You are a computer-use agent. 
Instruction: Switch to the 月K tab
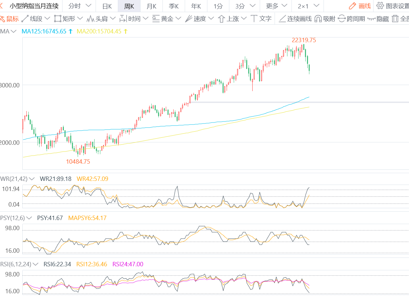[151, 6]
